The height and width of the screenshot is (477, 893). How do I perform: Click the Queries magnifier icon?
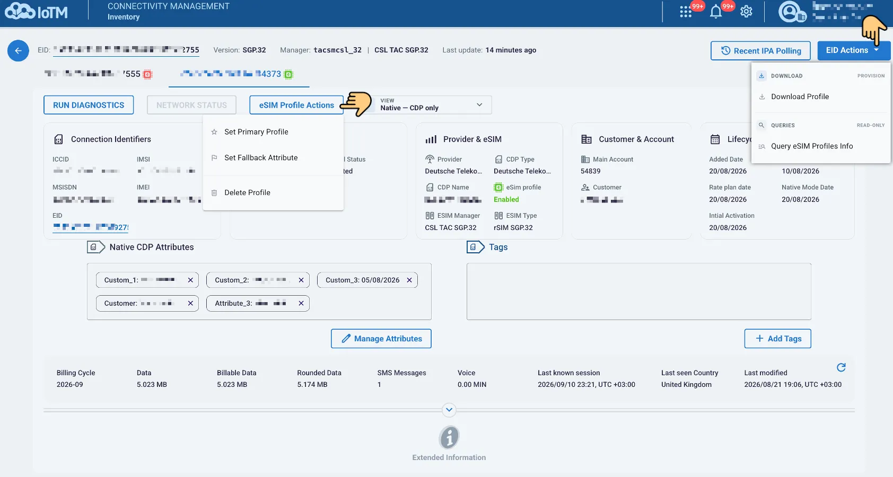(x=761, y=126)
